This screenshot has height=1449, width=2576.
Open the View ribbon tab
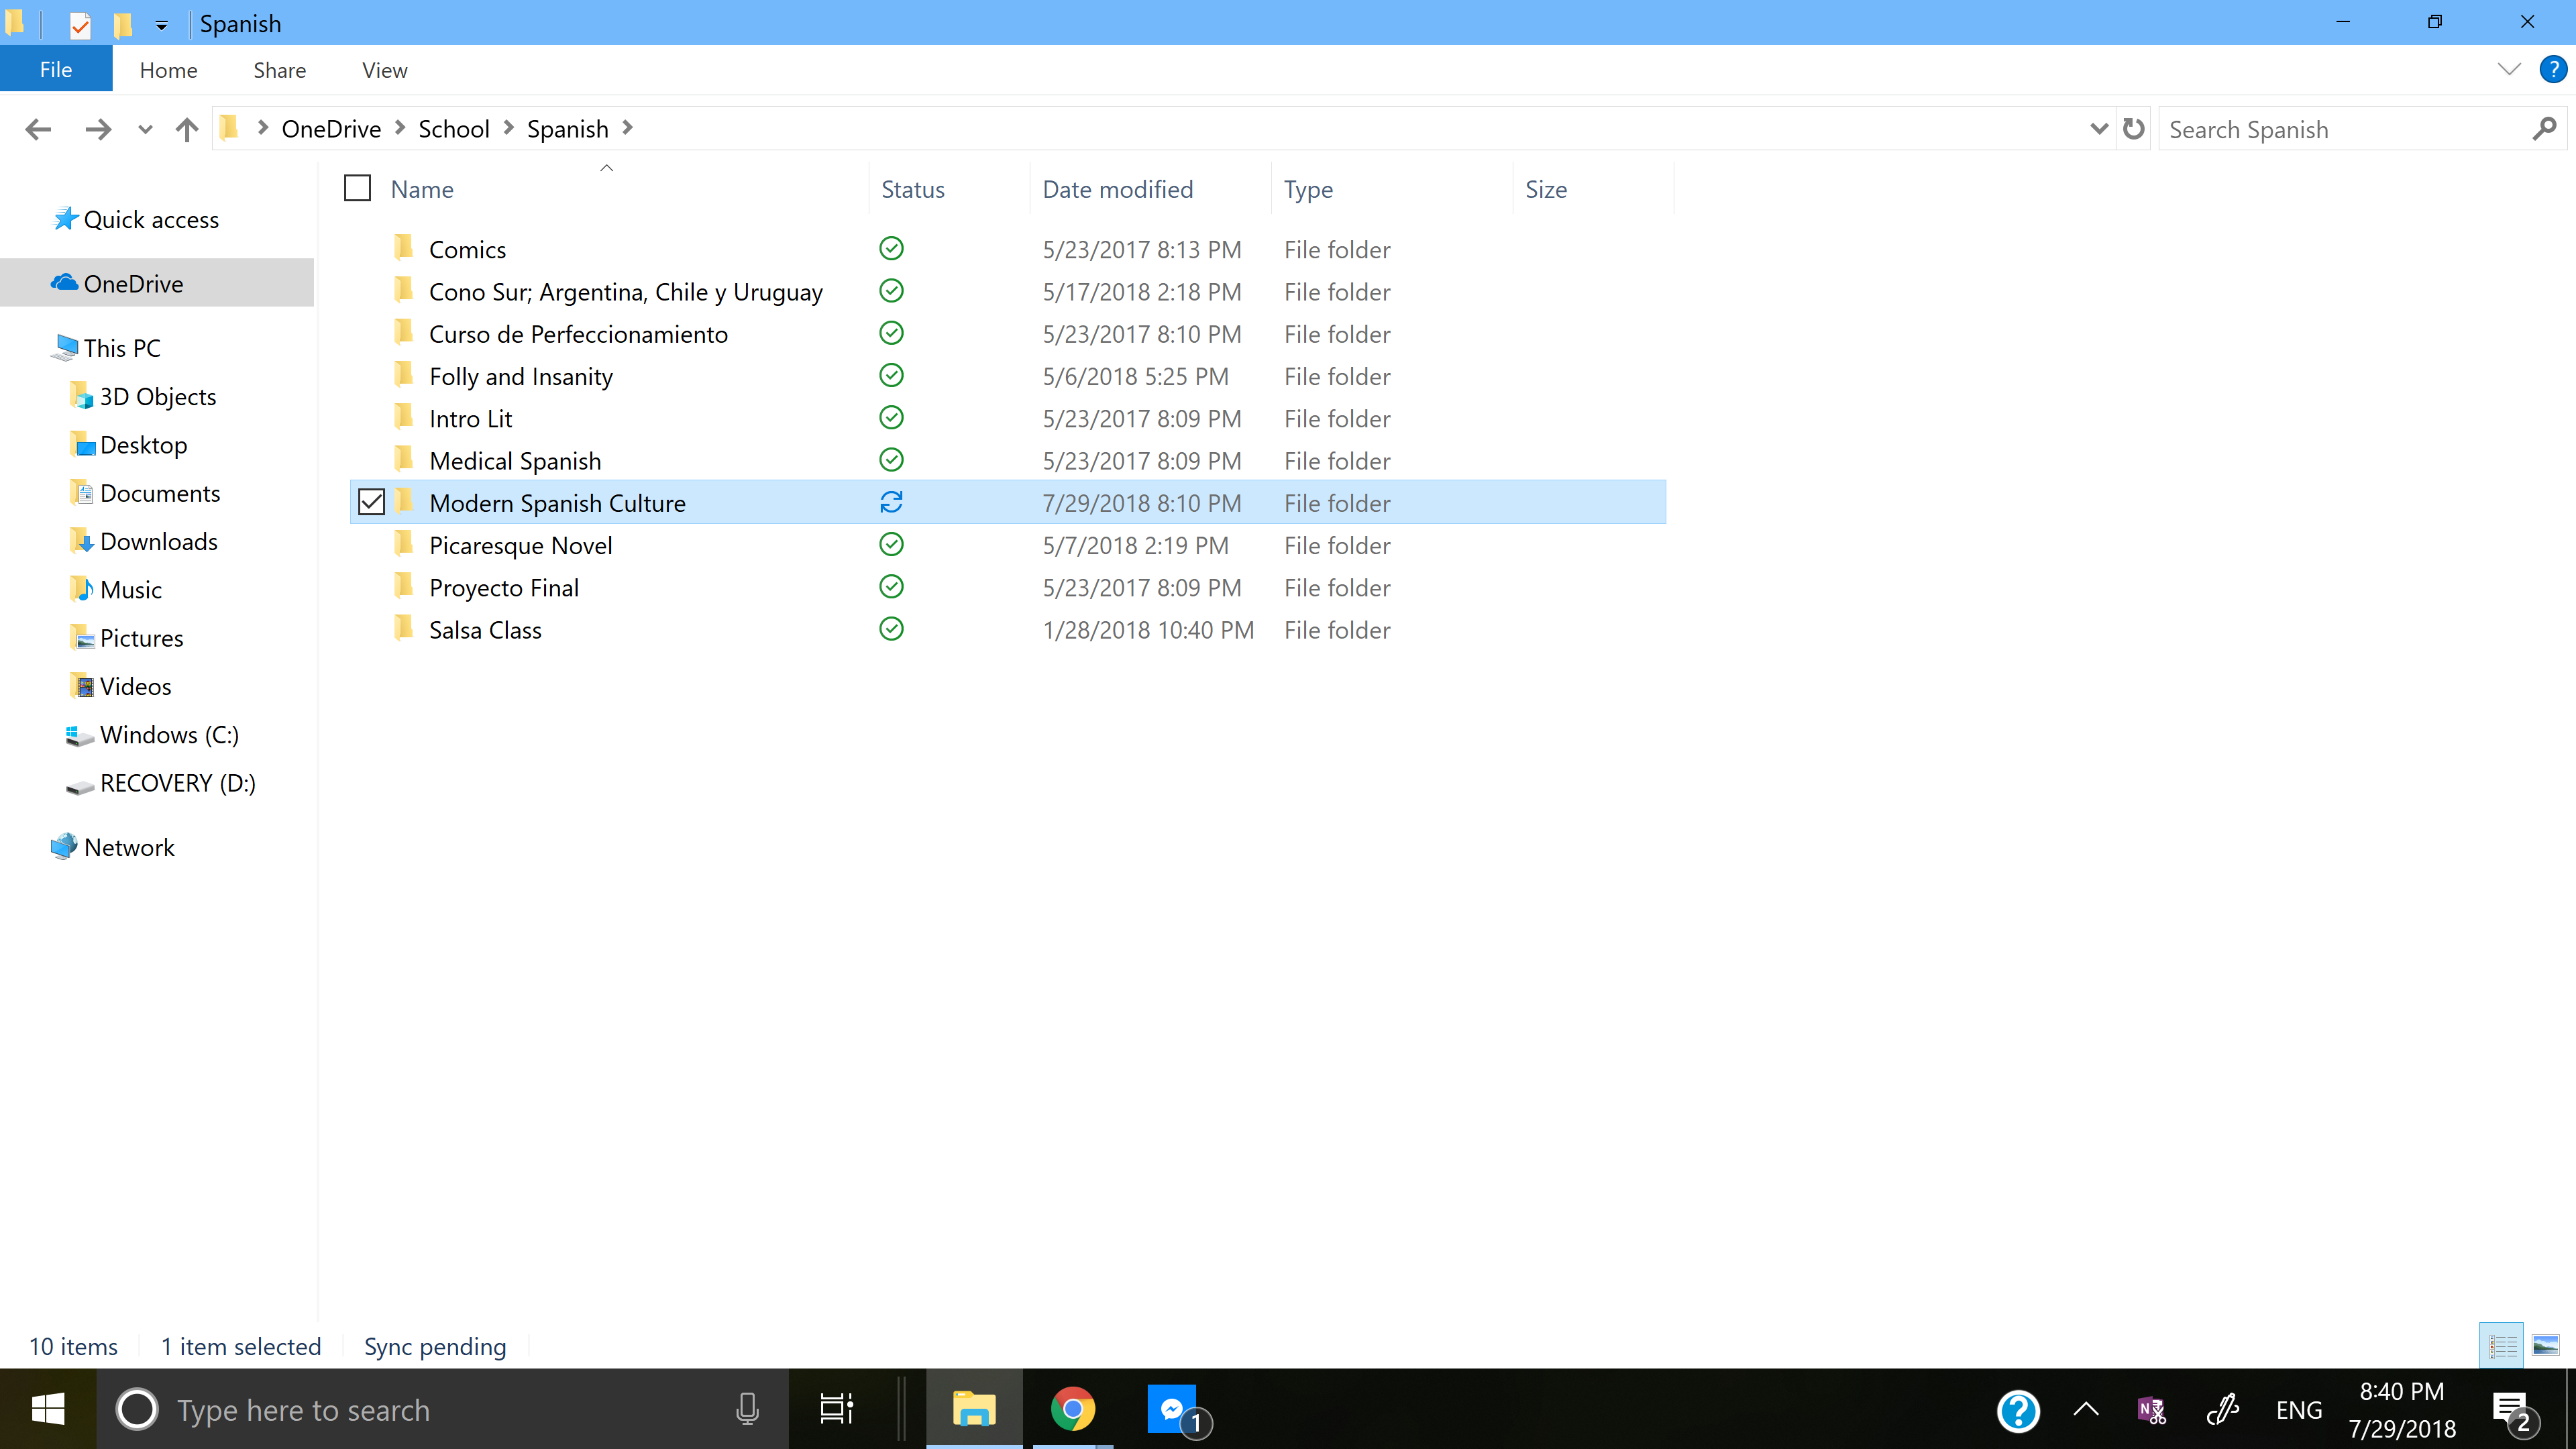[x=384, y=70]
